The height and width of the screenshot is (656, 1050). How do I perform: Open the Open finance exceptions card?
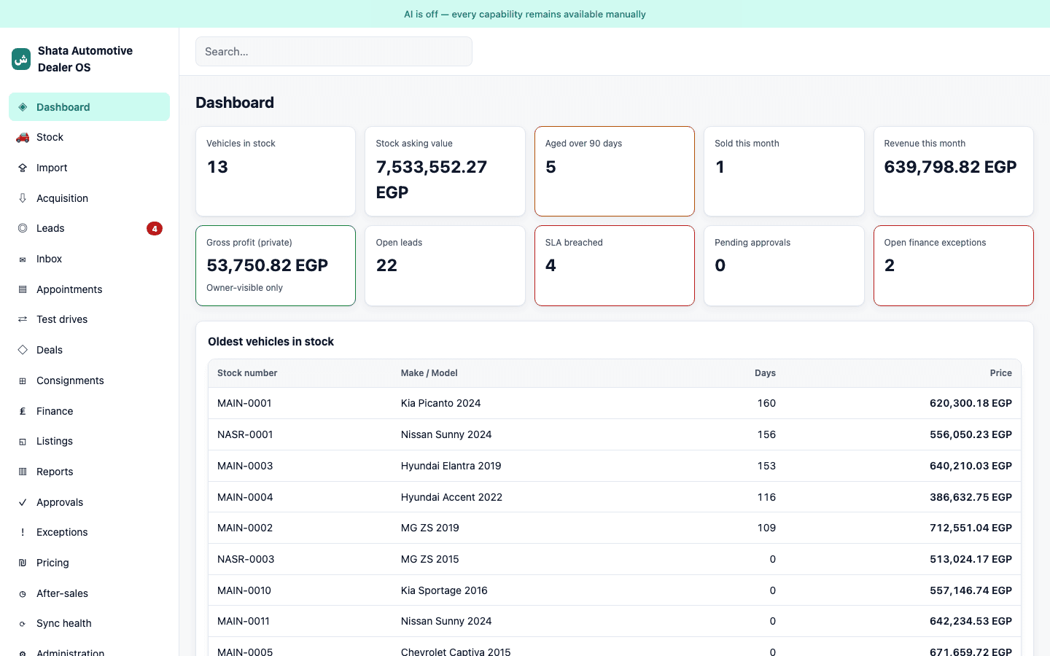click(954, 265)
